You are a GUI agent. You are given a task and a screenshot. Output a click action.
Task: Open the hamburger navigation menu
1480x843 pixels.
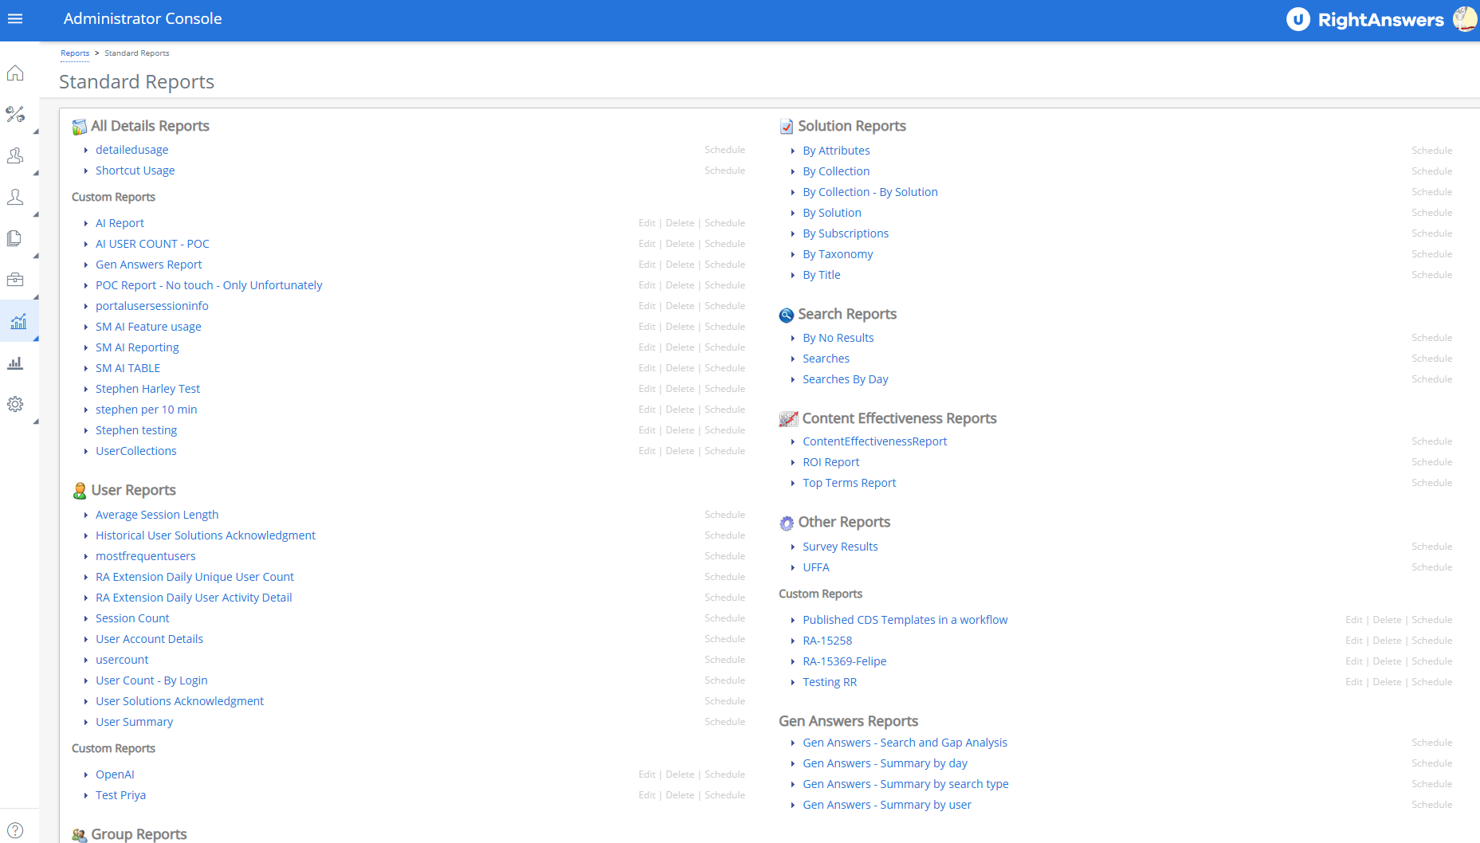click(x=15, y=18)
